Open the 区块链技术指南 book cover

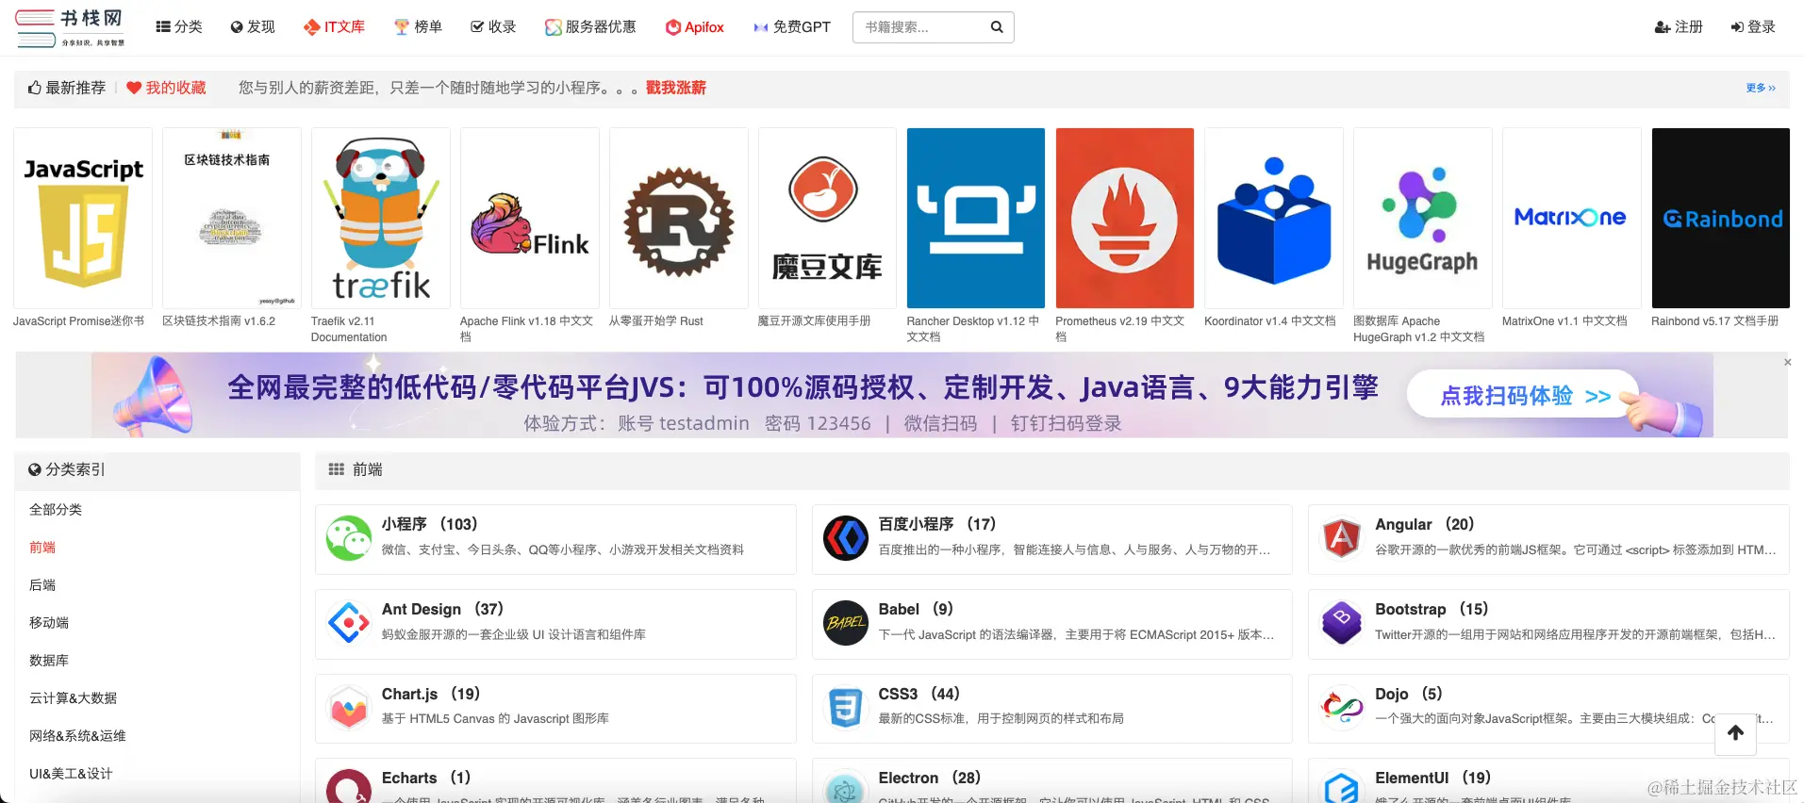(232, 218)
